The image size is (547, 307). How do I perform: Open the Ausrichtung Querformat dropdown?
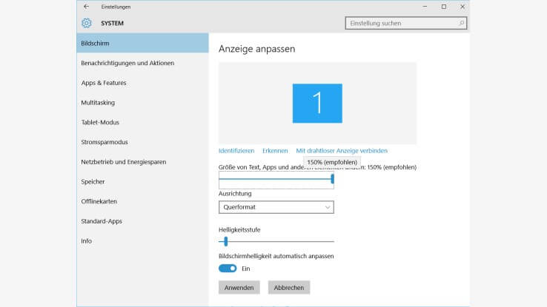[x=276, y=208]
